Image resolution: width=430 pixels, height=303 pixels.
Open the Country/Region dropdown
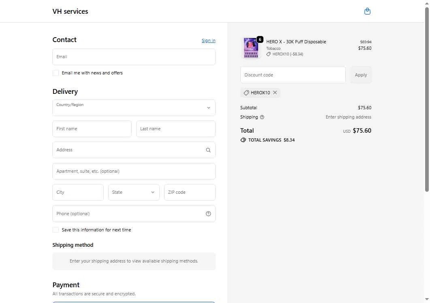[134, 108]
